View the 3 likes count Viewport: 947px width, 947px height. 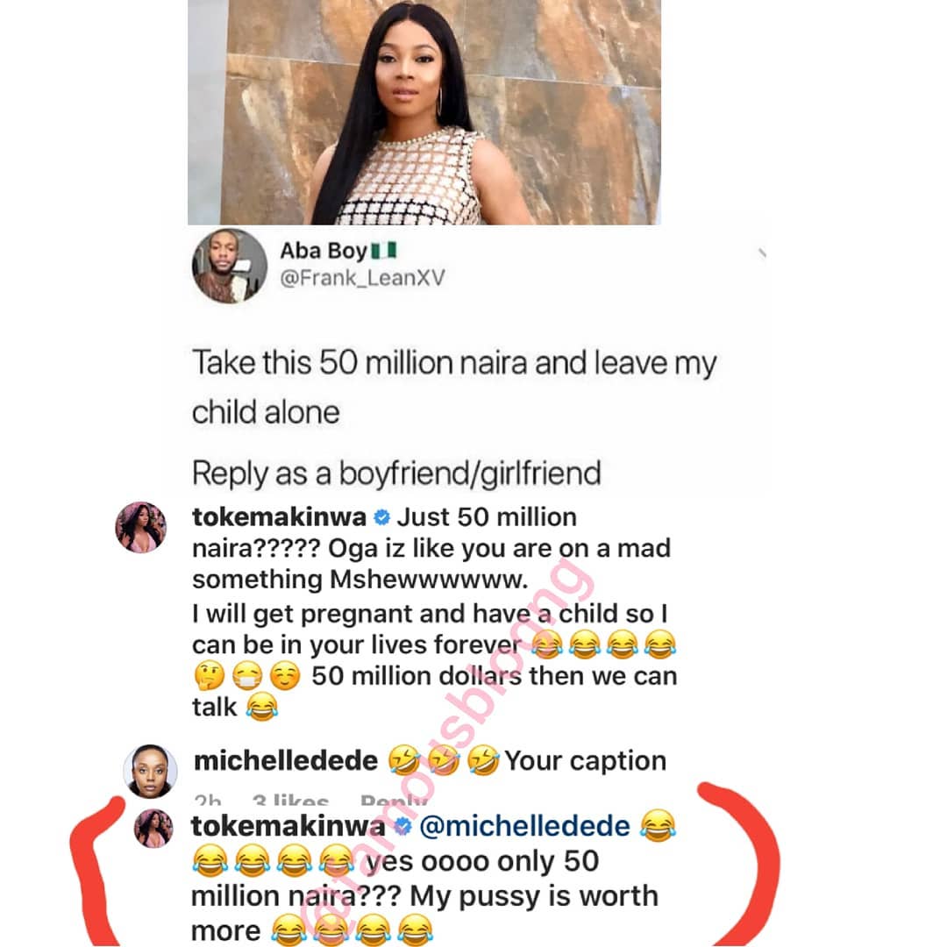(289, 801)
